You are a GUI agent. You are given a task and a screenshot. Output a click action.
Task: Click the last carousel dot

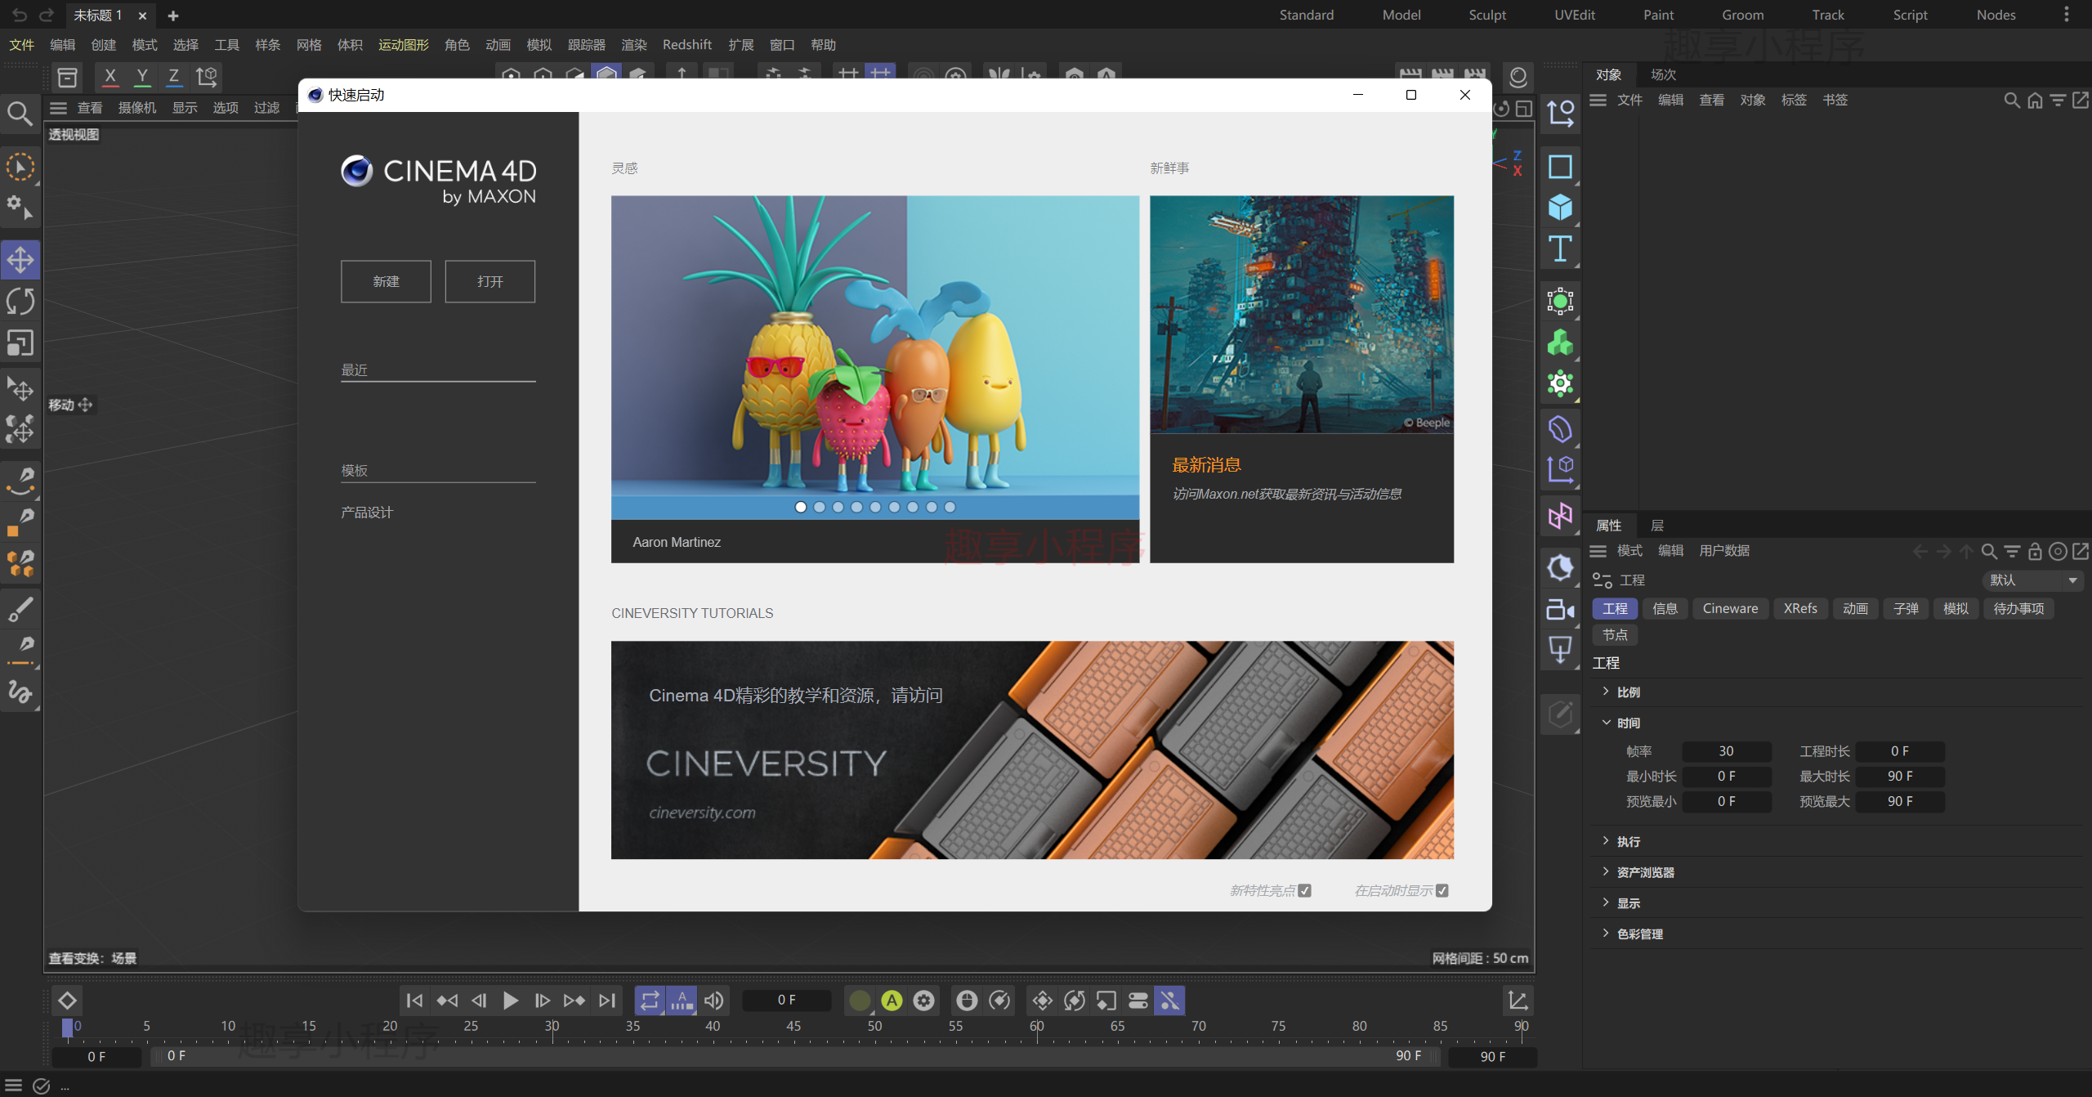(x=950, y=507)
